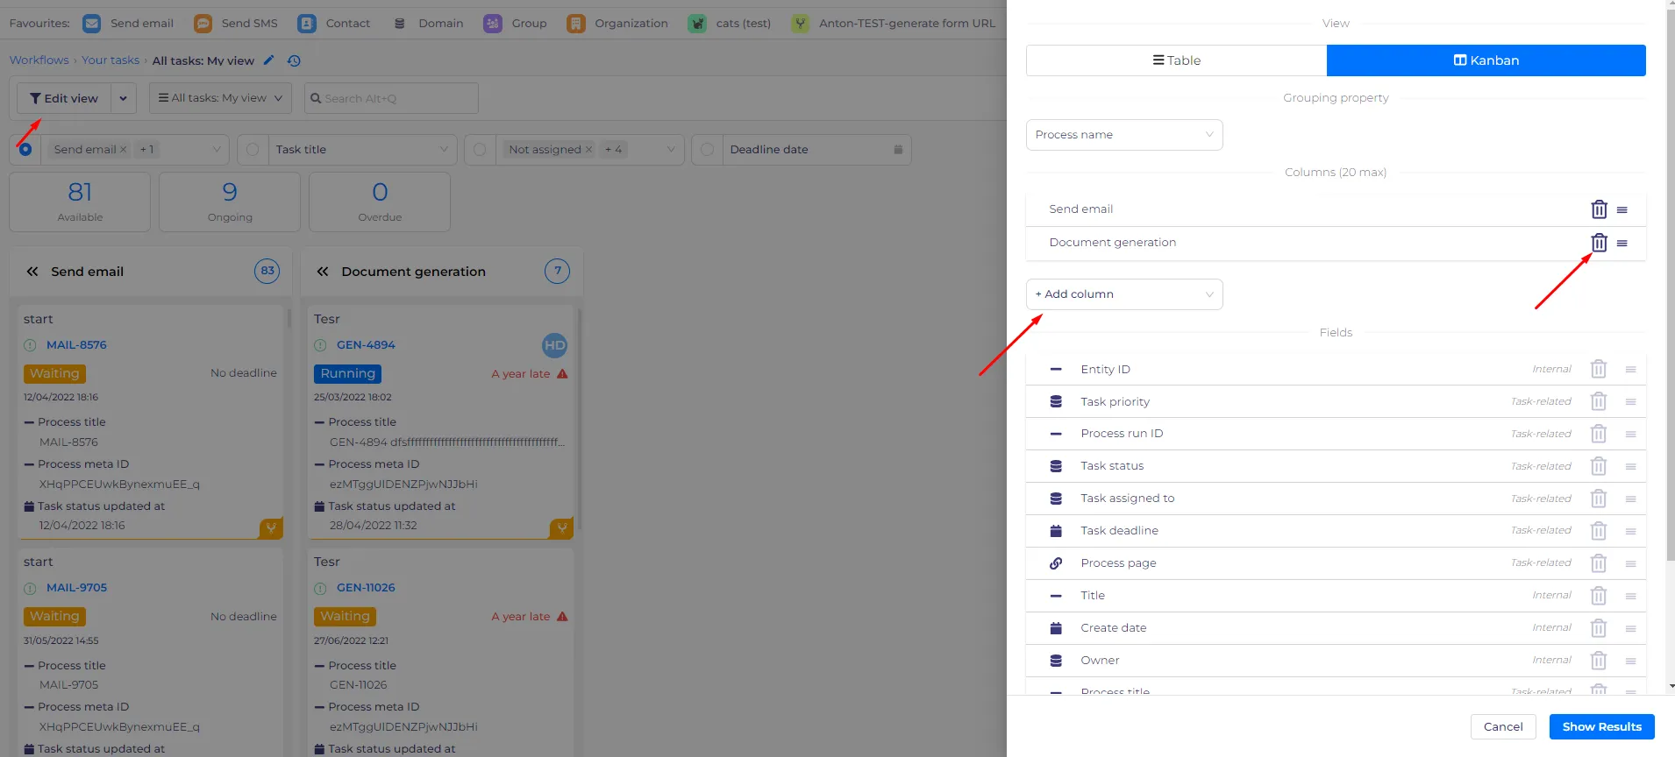Image resolution: width=1675 pixels, height=757 pixels.
Task: Click the HD avatar on GEN-4894 card
Action: (554, 345)
